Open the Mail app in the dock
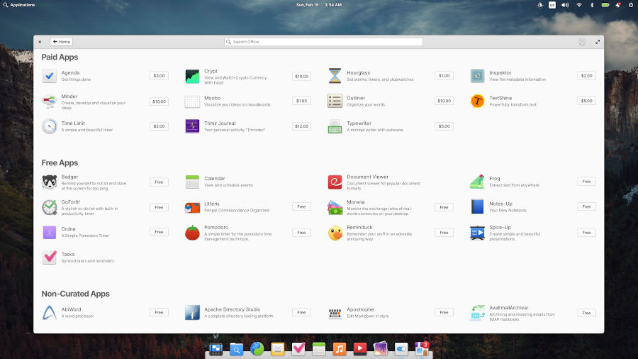Screen dimensions: 638x359 tap(277, 349)
